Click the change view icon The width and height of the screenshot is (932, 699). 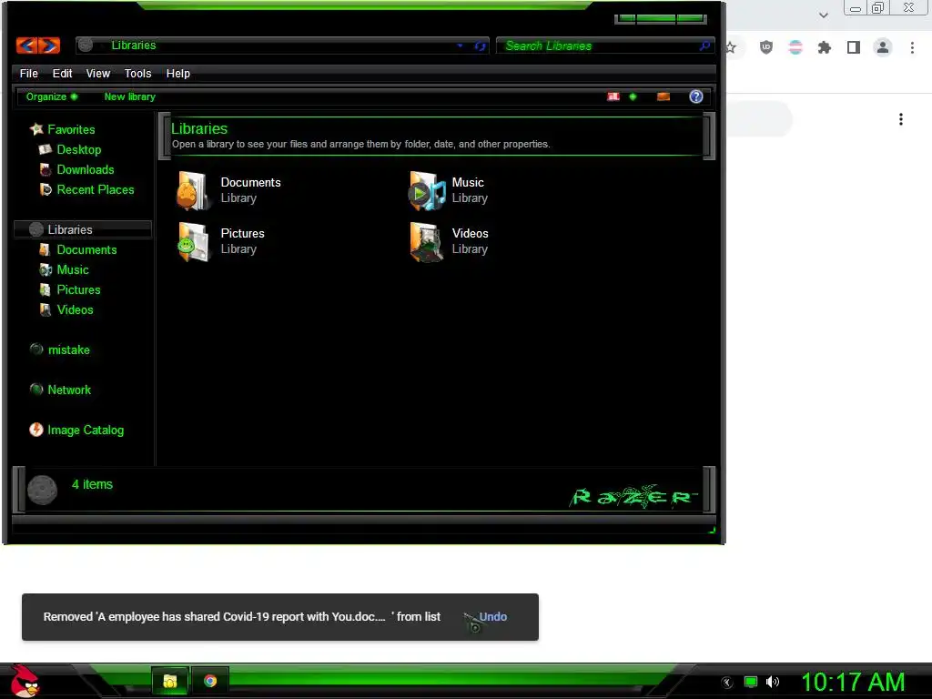(x=613, y=96)
